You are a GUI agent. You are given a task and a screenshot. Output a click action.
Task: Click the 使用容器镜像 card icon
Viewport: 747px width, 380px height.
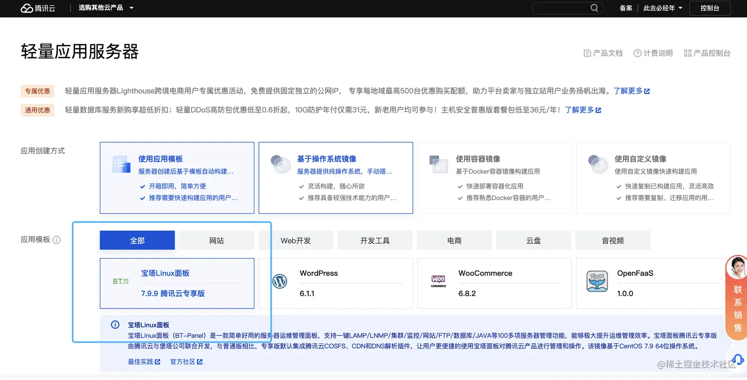point(439,164)
